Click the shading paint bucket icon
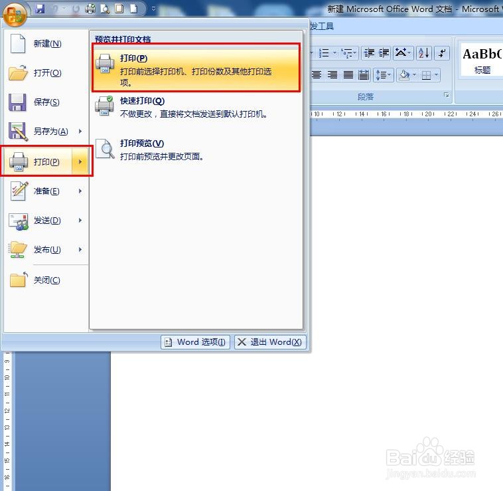 pos(404,75)
